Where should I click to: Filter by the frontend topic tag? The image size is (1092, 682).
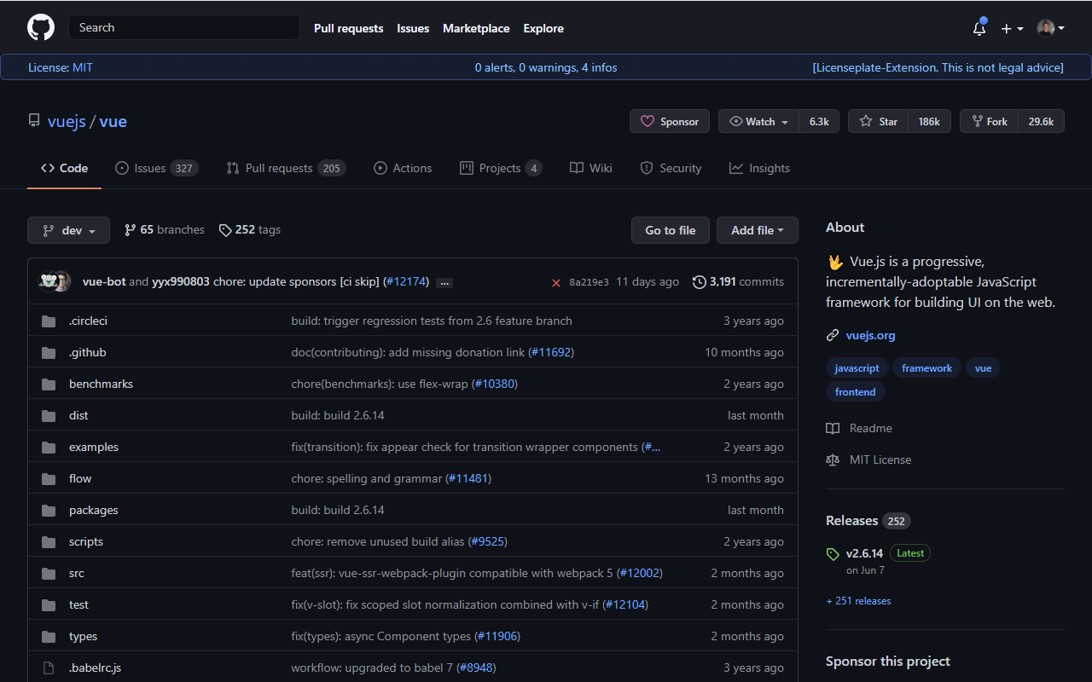click(856, 392)
